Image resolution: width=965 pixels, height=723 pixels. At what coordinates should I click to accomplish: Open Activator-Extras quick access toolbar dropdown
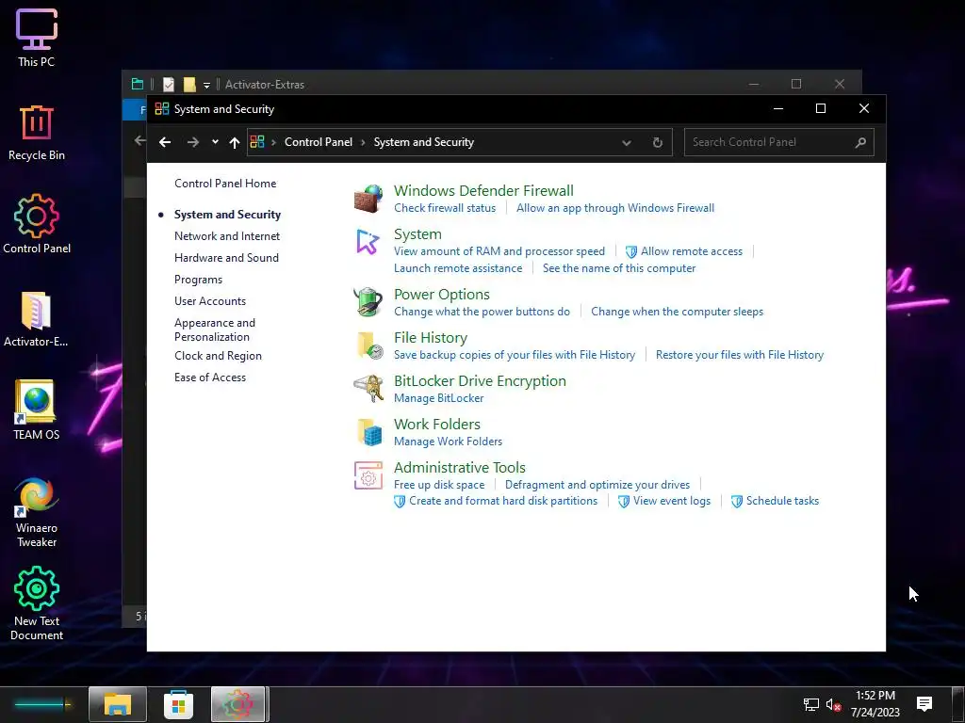click(206, 85)
